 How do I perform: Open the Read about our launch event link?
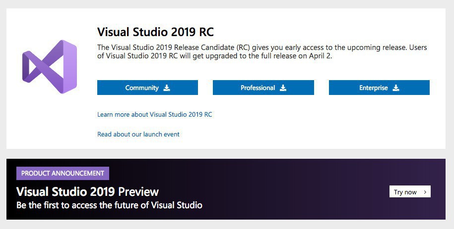[138, 134]
